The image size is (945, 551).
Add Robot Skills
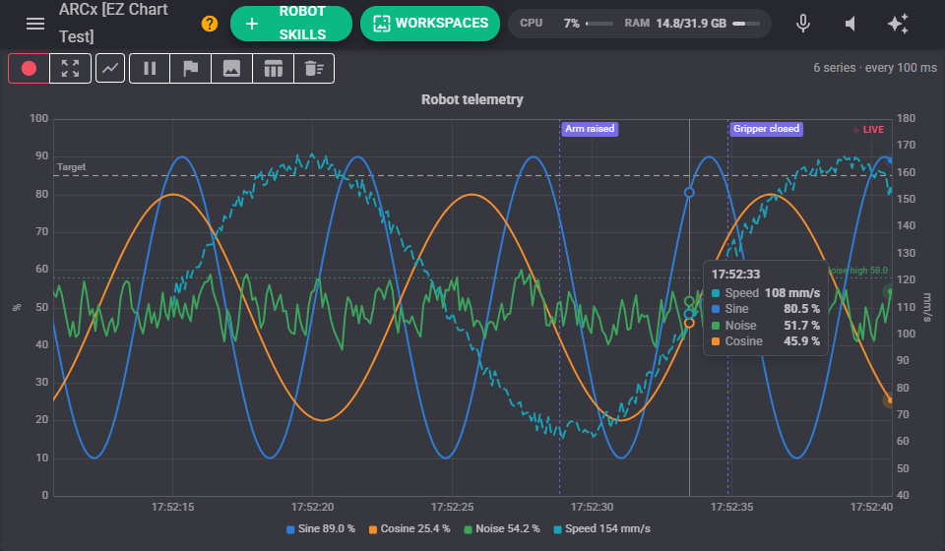pos(291,24)
